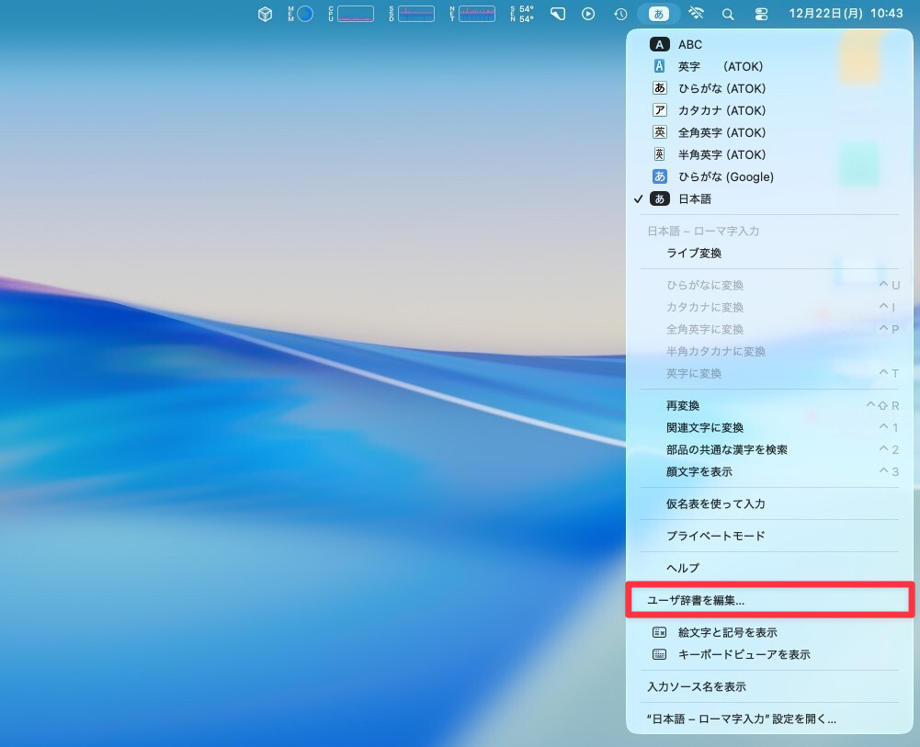The width and height of the screenshot is (920, 747).
Task: Click the date and time 12月22日(月) 10:43
Action: coord(846,14)
